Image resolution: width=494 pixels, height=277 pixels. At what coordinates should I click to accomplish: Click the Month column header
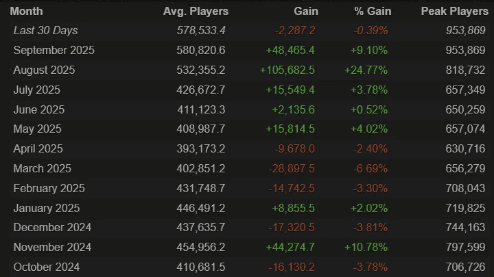point(26,12)
